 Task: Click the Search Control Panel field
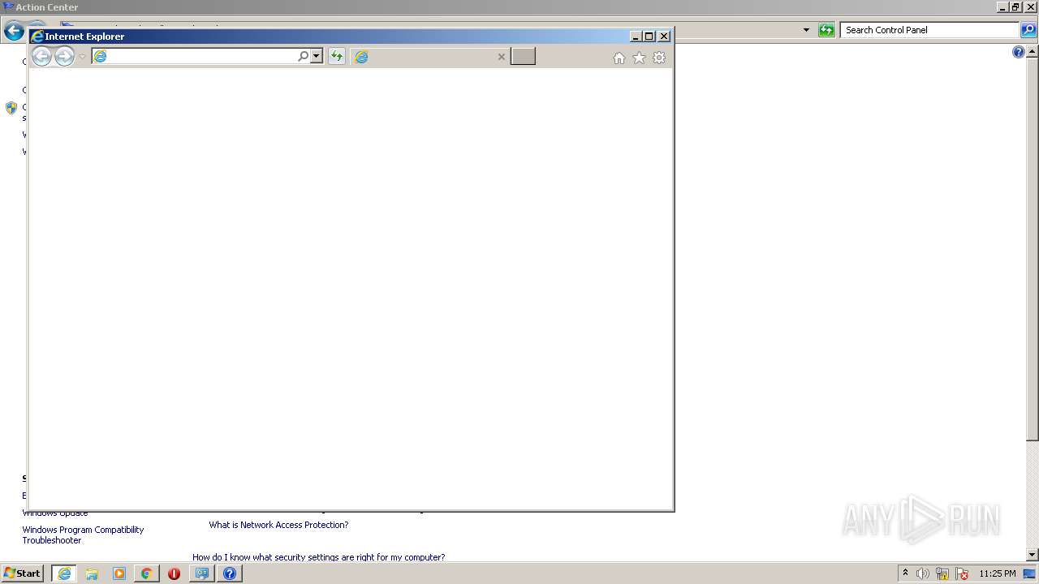(x=930, y=30)
